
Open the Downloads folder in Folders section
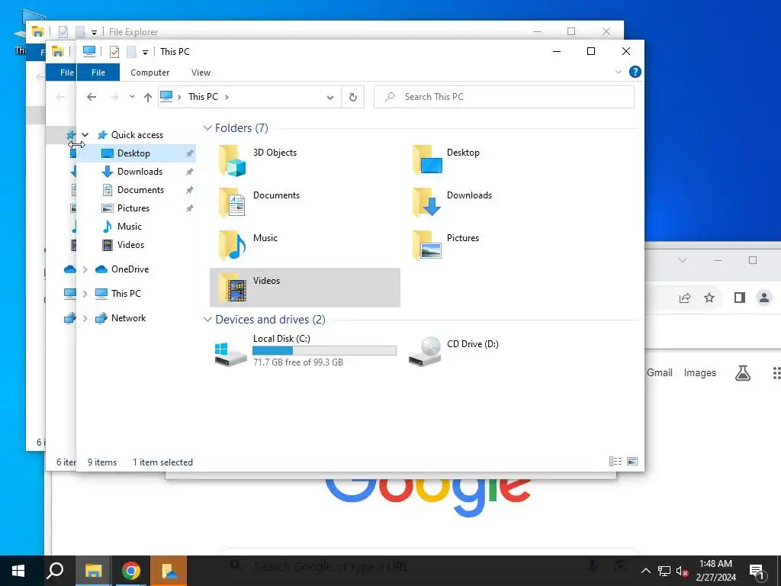(427, 203)
